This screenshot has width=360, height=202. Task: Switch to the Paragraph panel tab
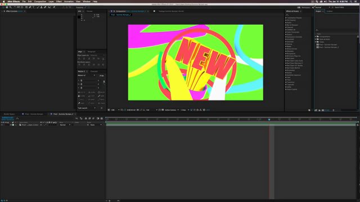(91, 52)
